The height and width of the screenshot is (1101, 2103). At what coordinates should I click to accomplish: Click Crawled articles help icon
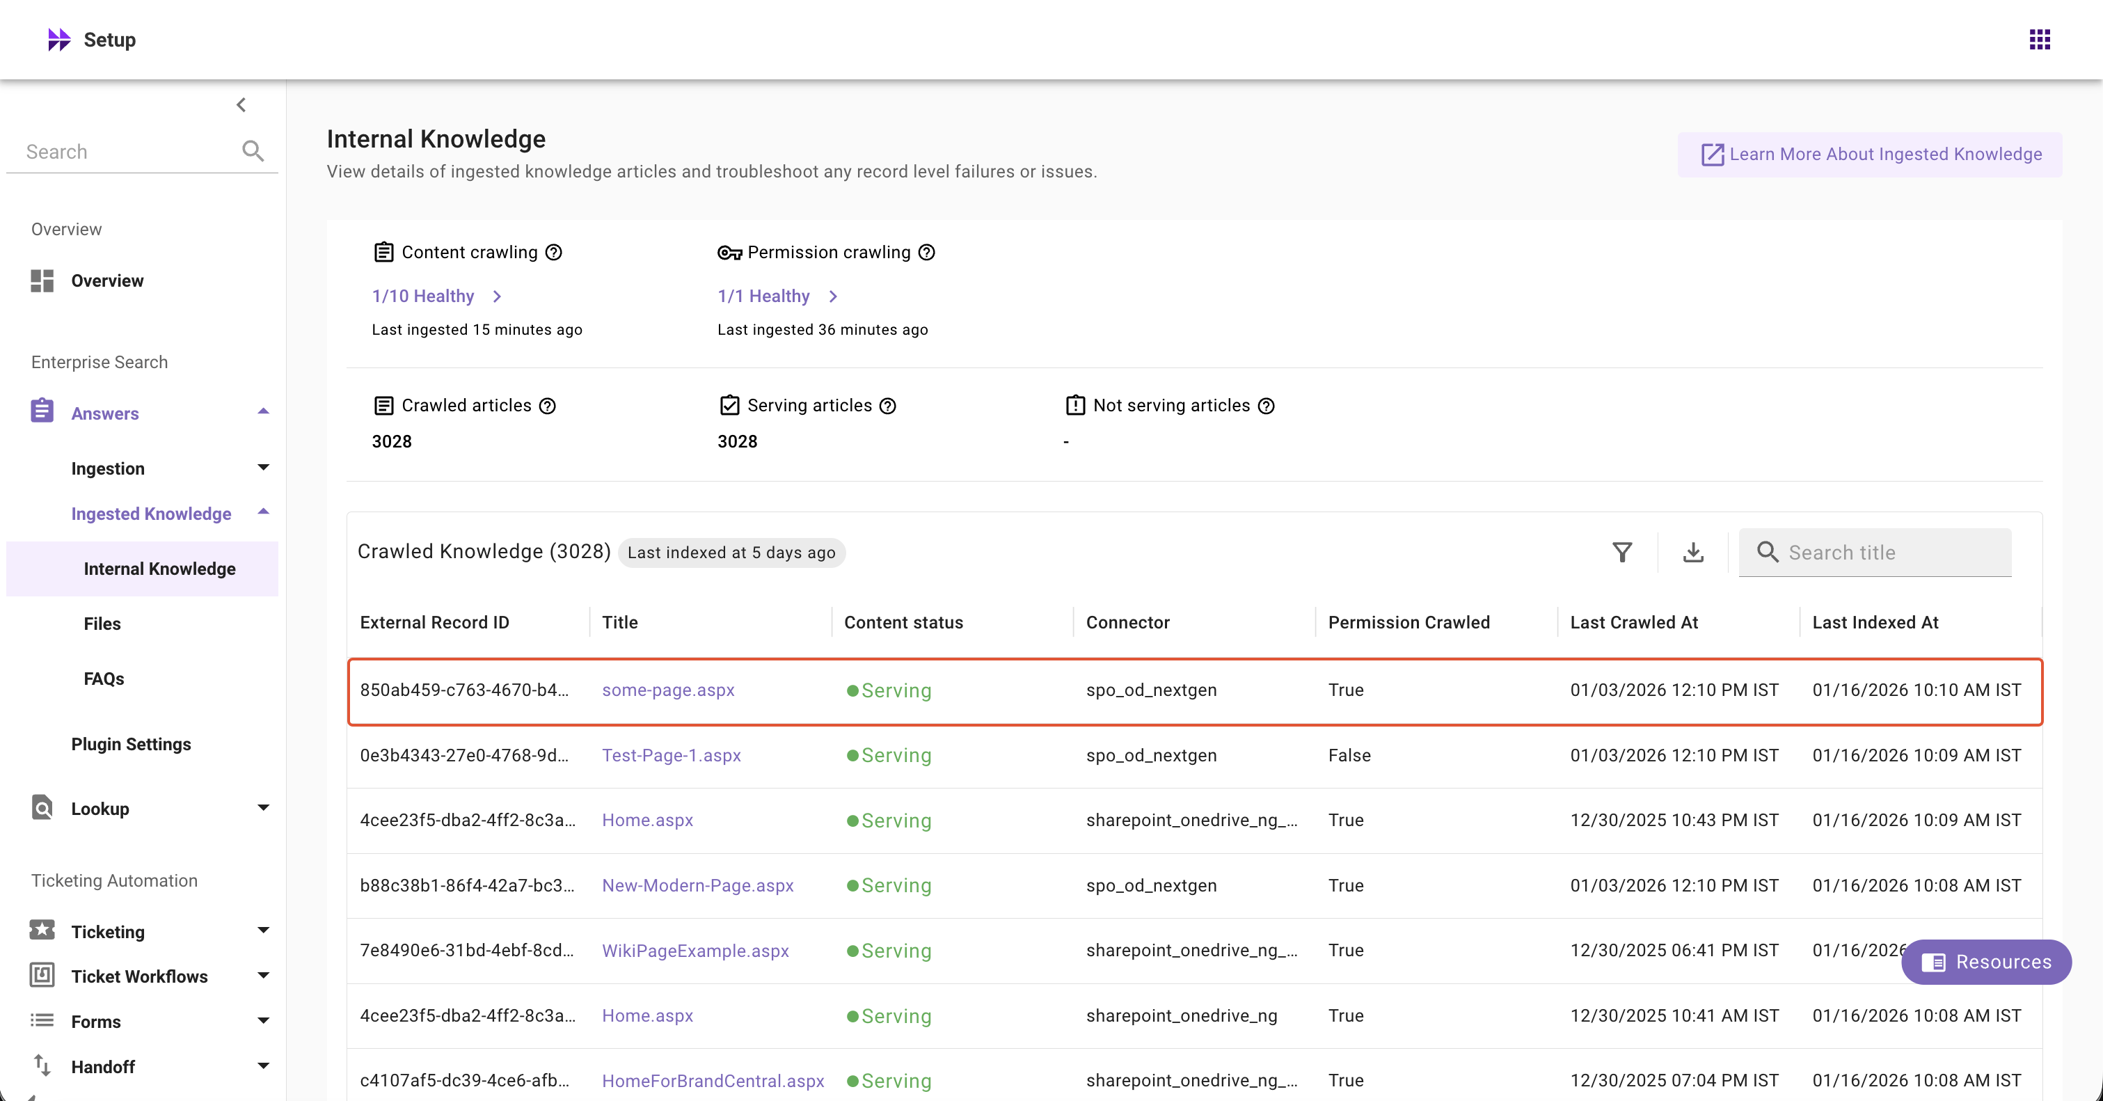(548, 406)
